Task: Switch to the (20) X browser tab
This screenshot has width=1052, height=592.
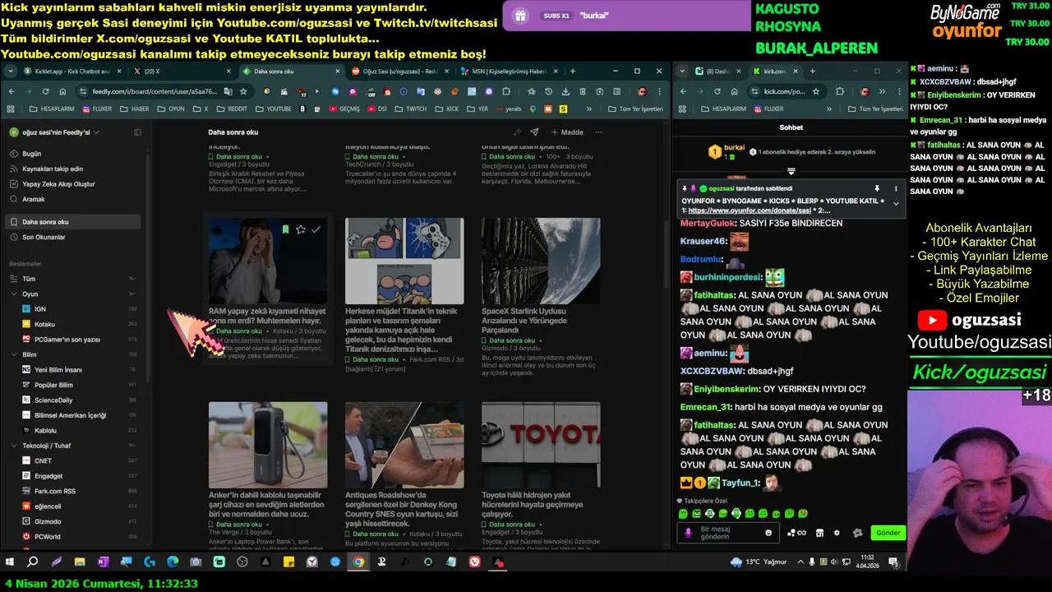Action: (181, 72)
